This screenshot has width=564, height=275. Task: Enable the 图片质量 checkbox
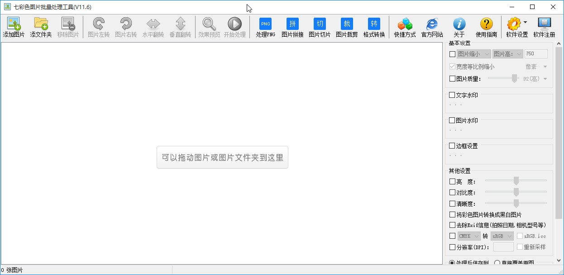452,78
